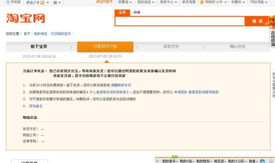Click the 当前订单状态 label
This screenshot has width=275, height=163.
click(35, 71)
